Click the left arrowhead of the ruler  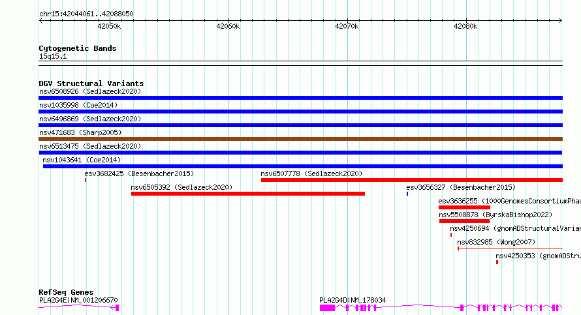(40, 21)
